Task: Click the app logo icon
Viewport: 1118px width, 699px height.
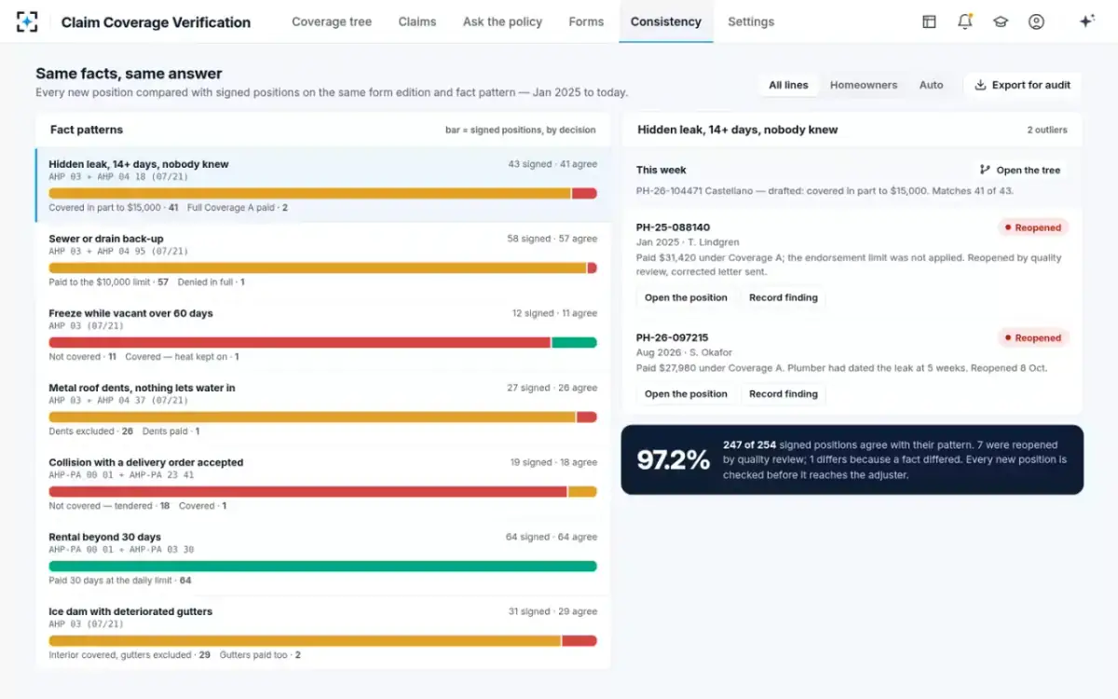Action: (27, 21)
